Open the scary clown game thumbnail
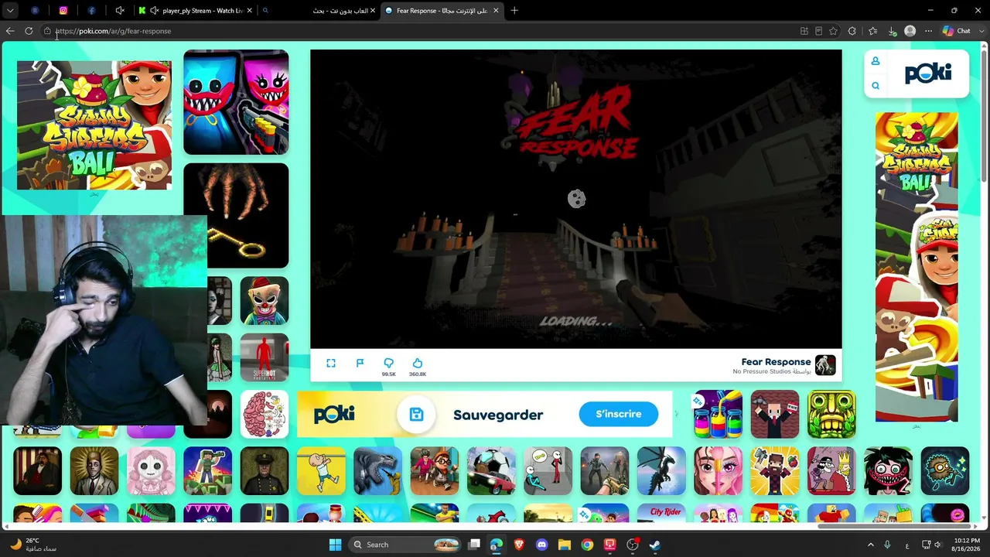The height and width of the screenshot is (557, 990). pyautogui.click(x=265, y=301)
